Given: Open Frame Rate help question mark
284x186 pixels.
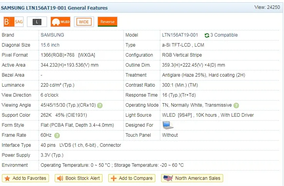Looking at the screenshot, I should click(57, 136).
